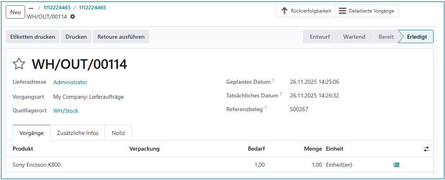Start Retoure ausführen action
Viewport: 445px width, 180px height.
(x=121, y=37)
